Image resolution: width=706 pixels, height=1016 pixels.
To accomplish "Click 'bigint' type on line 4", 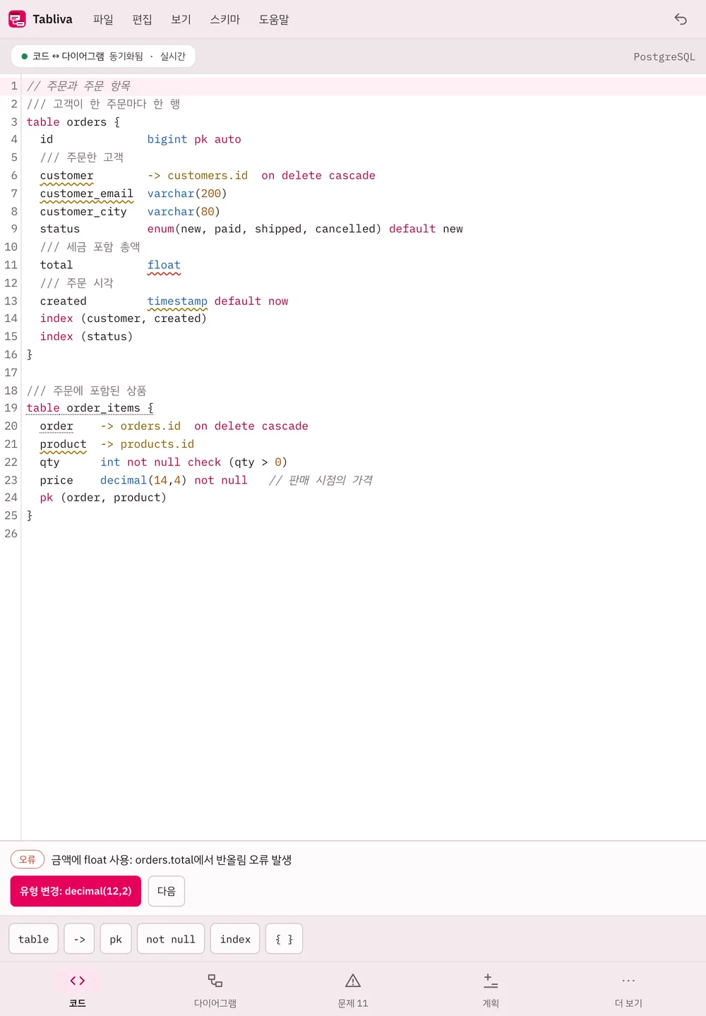I will pos(167,139).
